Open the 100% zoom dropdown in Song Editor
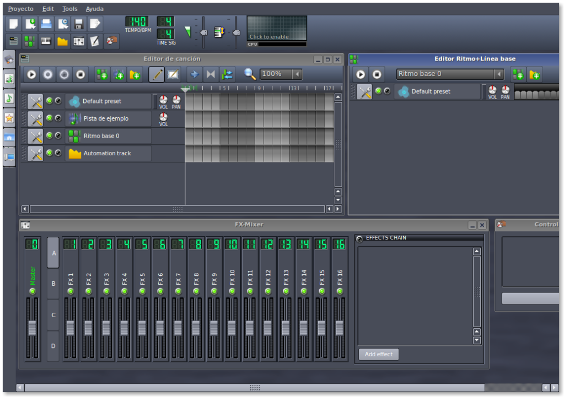This screenshot has width=564, height=397. coord(298,74)
